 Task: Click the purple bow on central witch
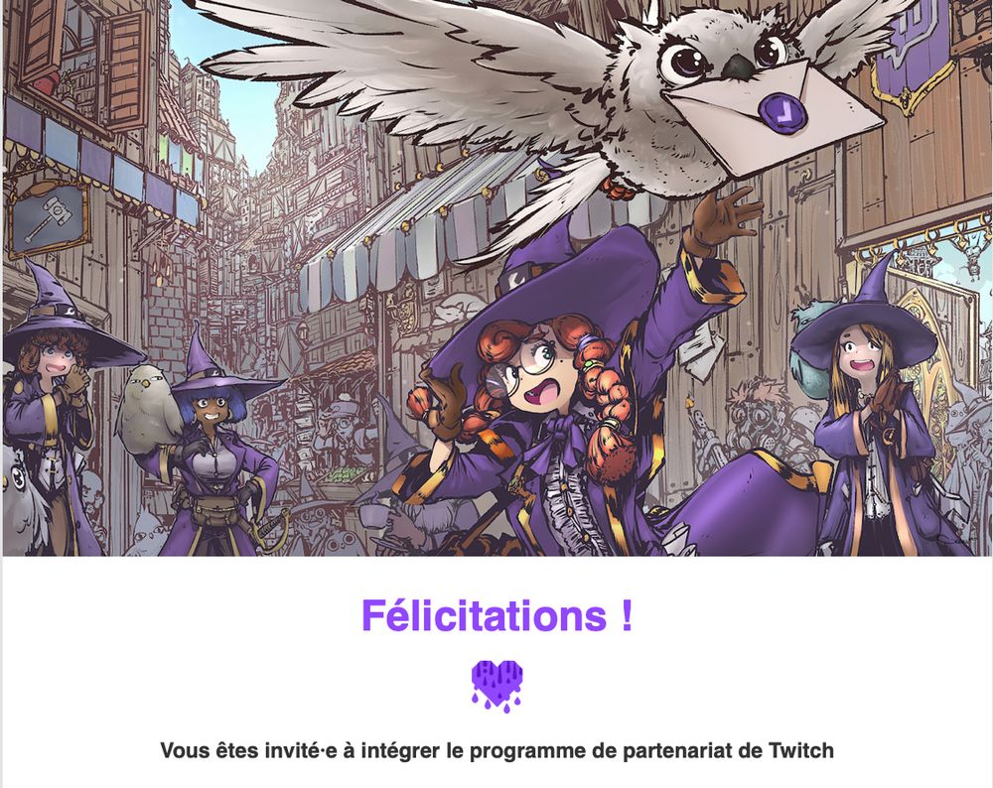tap(557, 443)
